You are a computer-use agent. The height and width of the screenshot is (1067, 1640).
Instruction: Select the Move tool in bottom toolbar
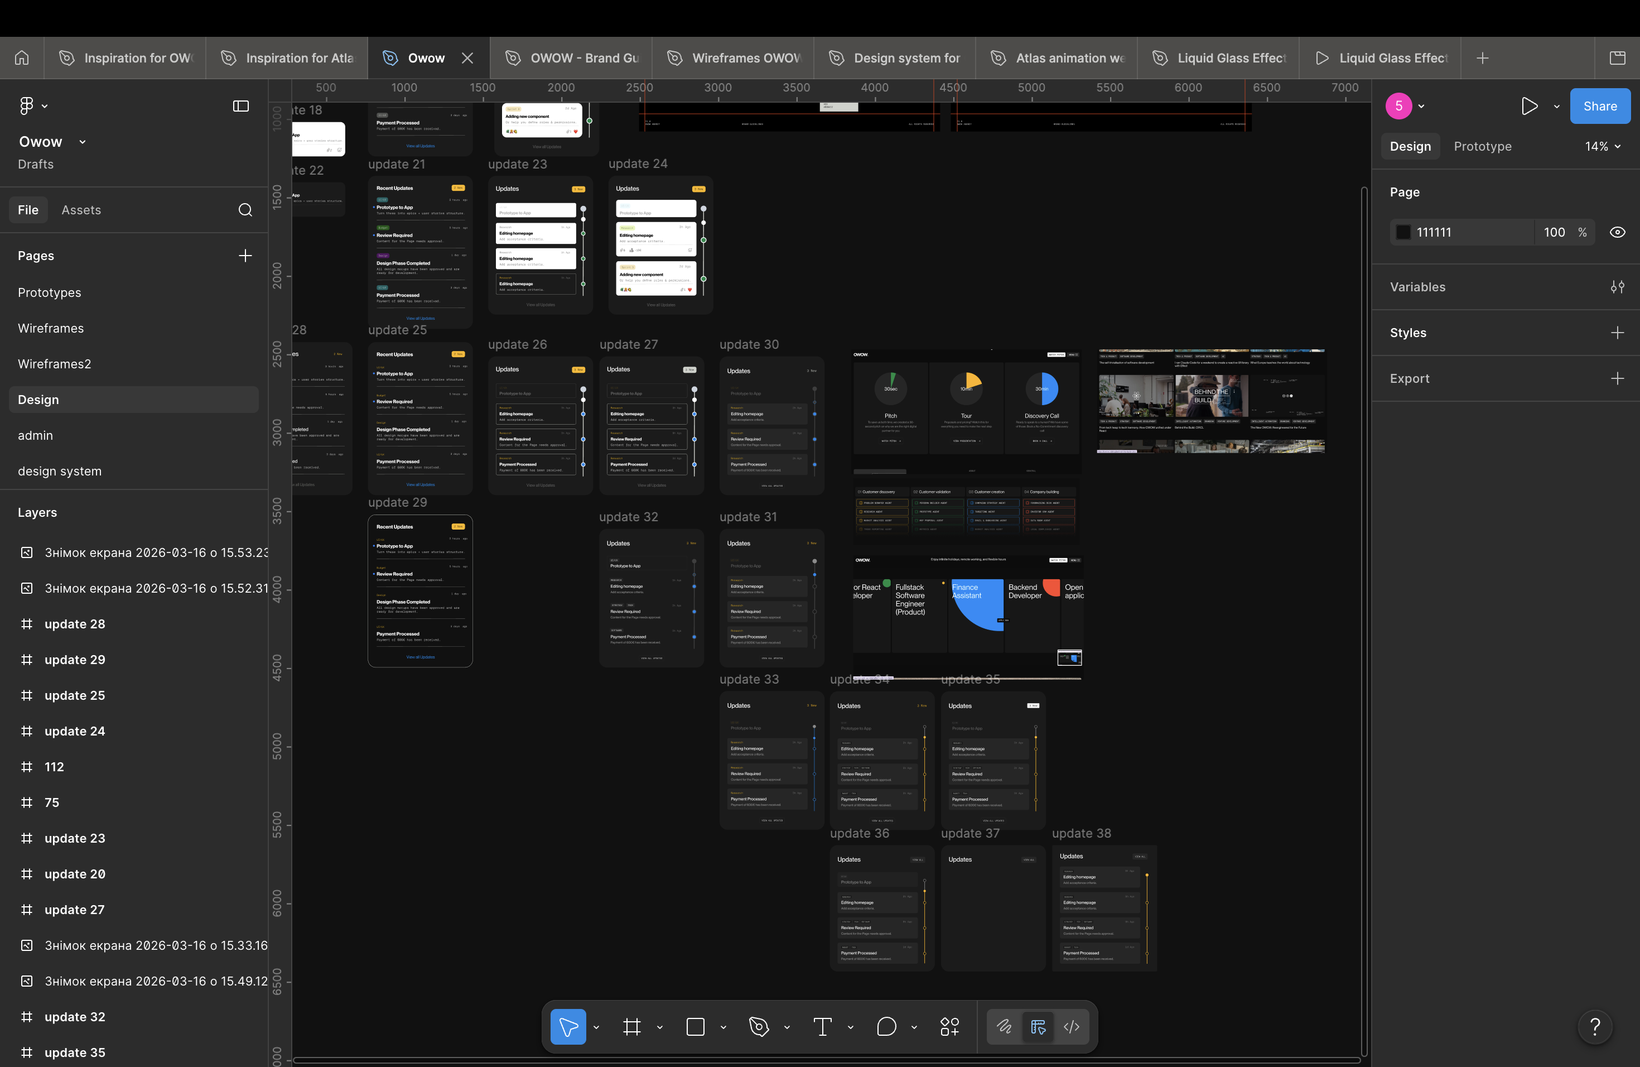568,1027
